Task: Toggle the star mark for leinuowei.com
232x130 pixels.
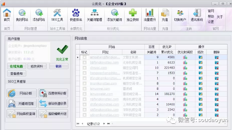Action: pyautogui.click(x=84, y=89)
